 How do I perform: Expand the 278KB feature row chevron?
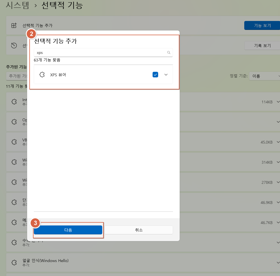click(278, 182)
